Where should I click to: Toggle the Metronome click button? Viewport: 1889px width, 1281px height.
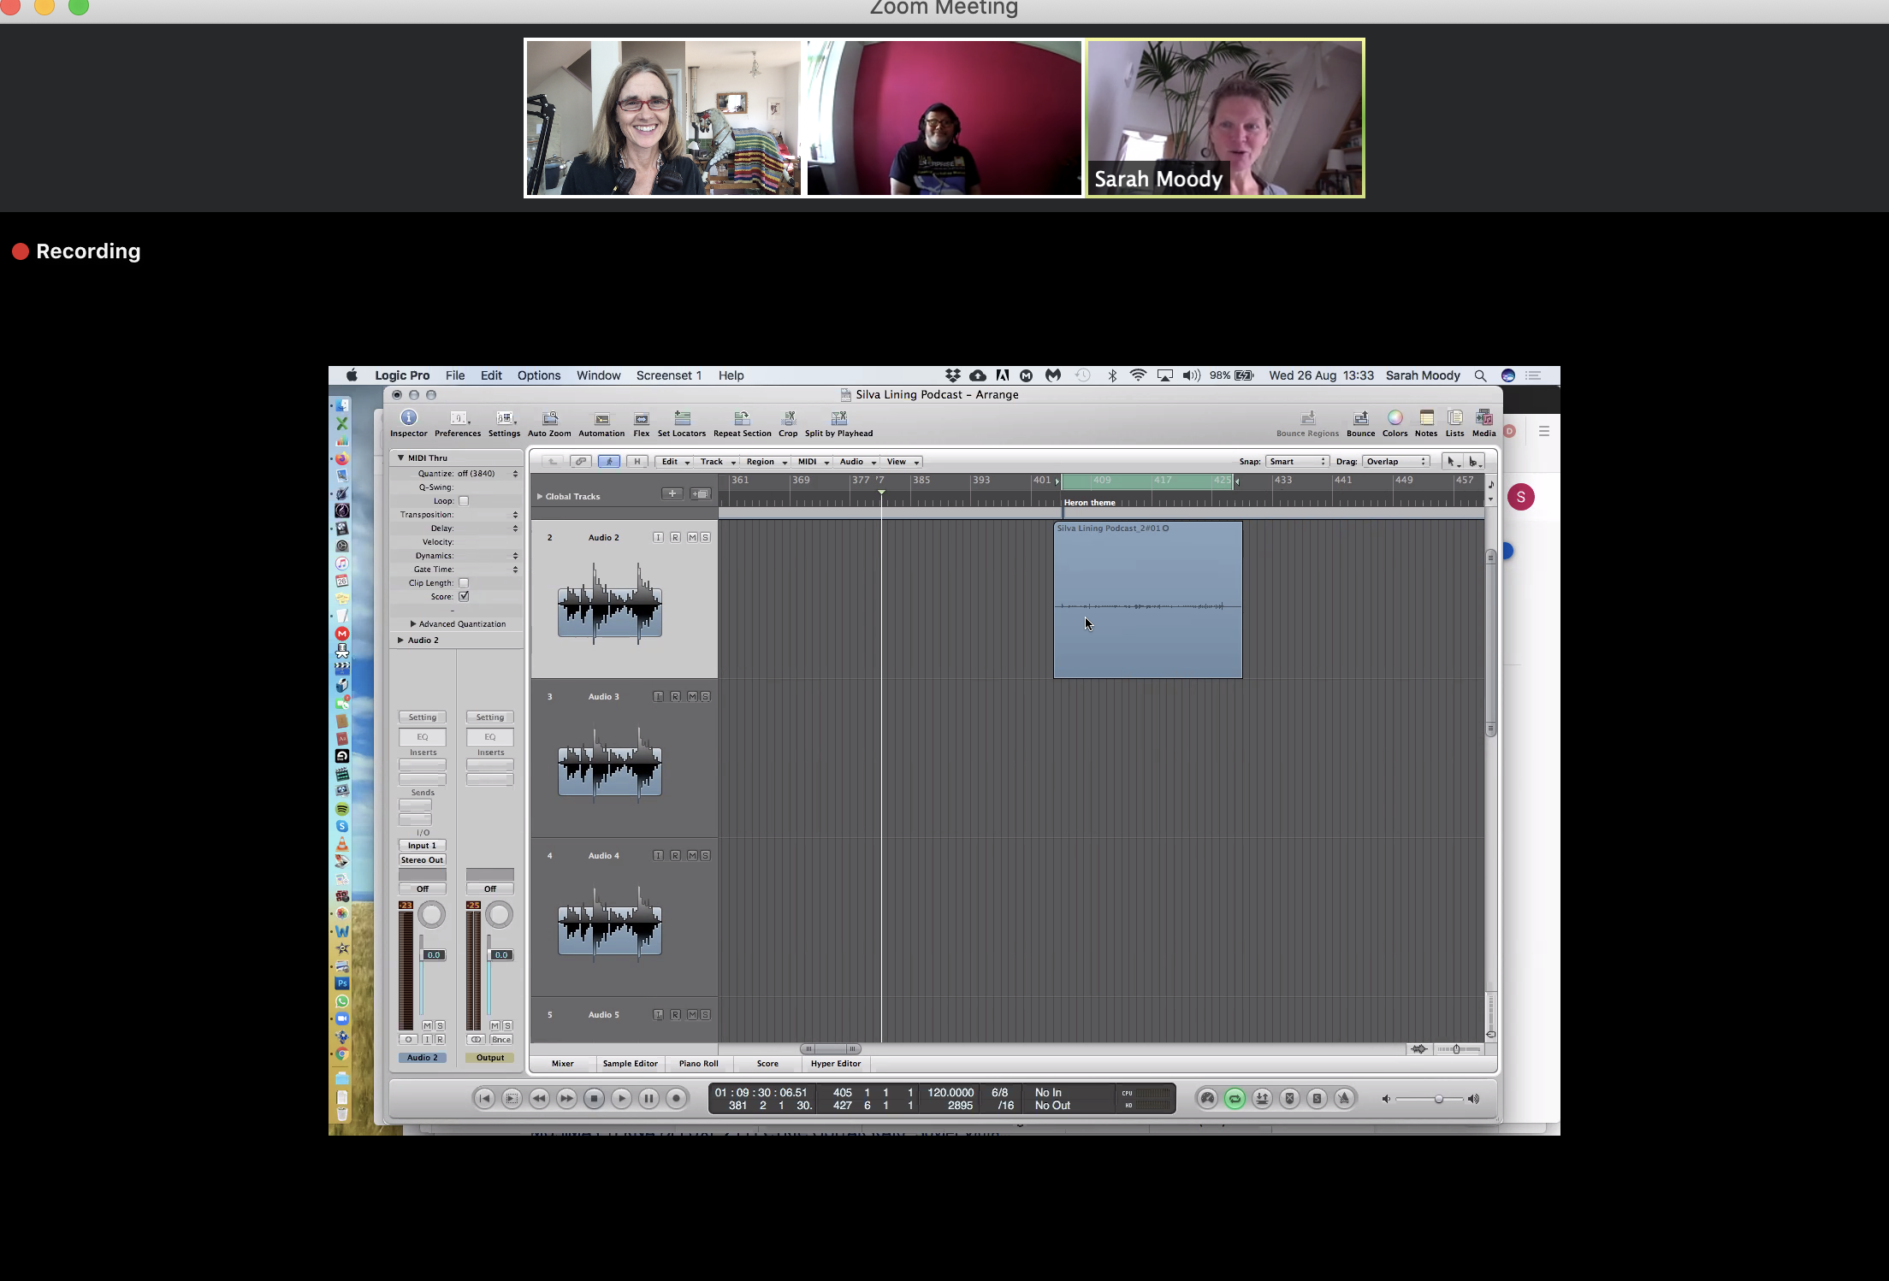pos(1344,1099)
